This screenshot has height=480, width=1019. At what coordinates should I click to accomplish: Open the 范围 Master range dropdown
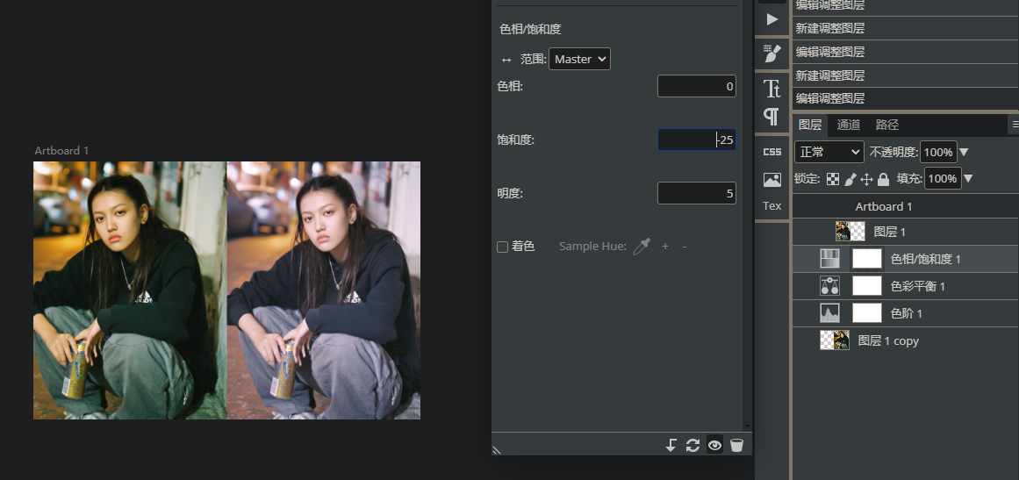pyautogui.click(x=579, y=59)
